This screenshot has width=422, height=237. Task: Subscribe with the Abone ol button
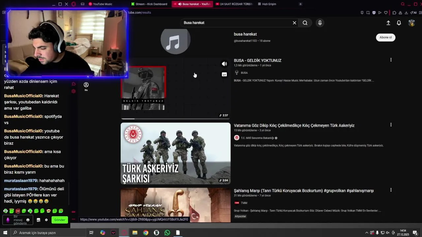tap(385, 37)
